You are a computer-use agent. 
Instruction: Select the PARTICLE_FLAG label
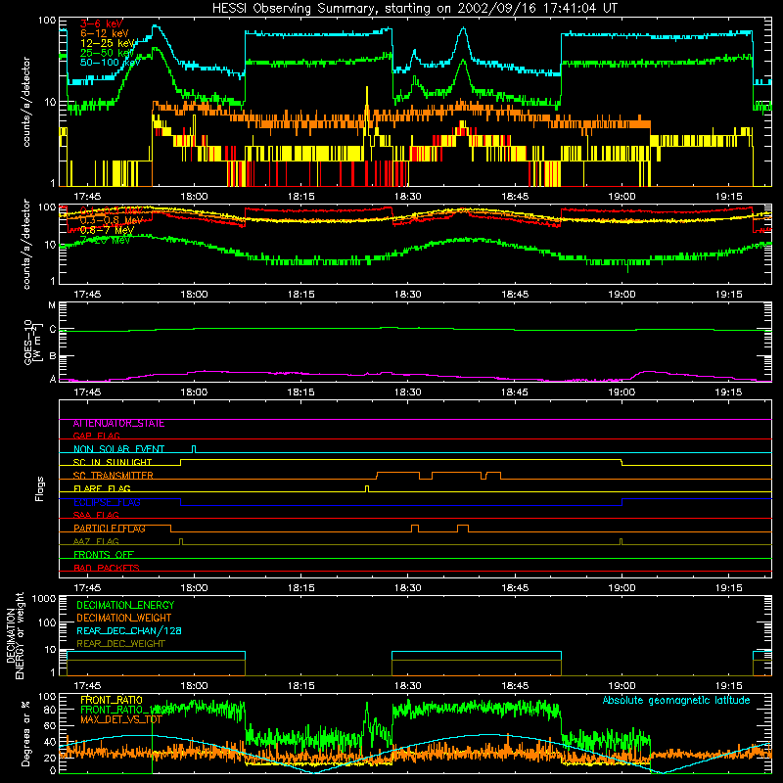pyautogui.click(x=110, y=529)
